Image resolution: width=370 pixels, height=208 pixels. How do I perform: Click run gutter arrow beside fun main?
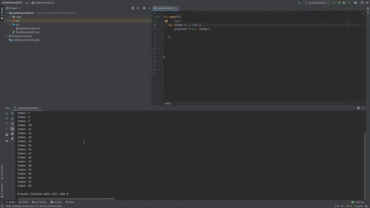(x=158, y=17)
